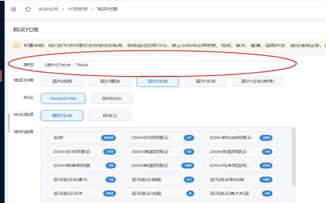Screen dimensions: 326x203
Task: Select the 国外精选 region category
Action: click(110, 81)
